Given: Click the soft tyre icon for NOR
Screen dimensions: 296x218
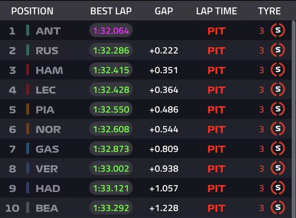Looking at the screenshot, I should pos(278,129).
